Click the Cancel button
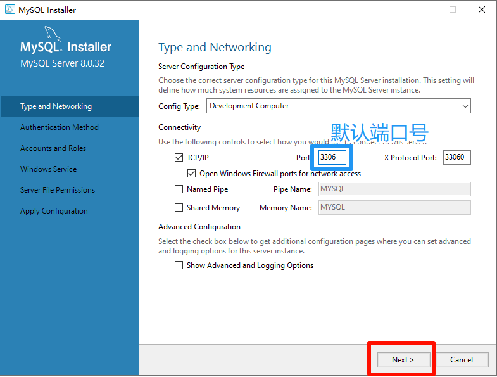The height and width of the screenshot is (377, 497). [462, 359]
